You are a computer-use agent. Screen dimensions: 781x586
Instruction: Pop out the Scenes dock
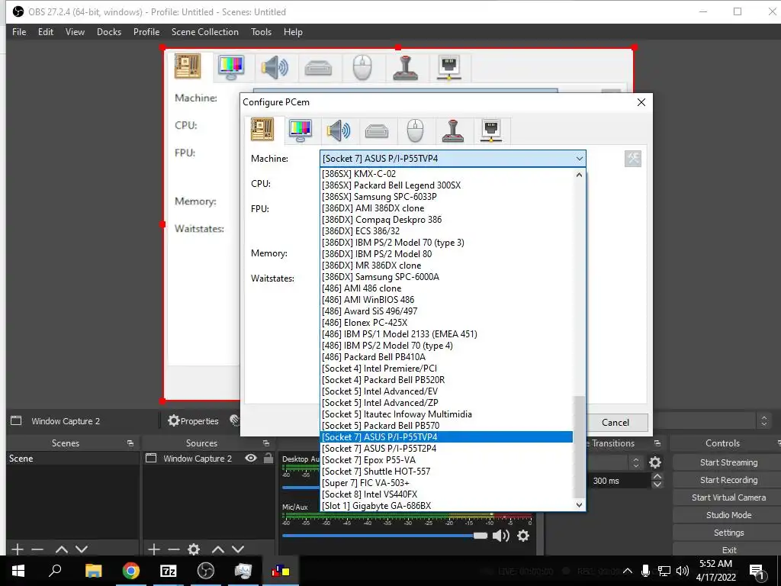130,443
